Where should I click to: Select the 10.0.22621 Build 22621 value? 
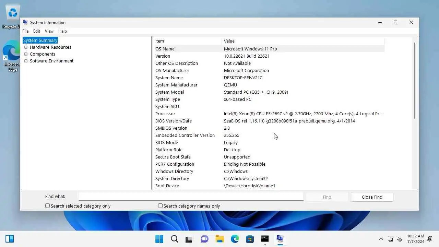pos(247,56)
